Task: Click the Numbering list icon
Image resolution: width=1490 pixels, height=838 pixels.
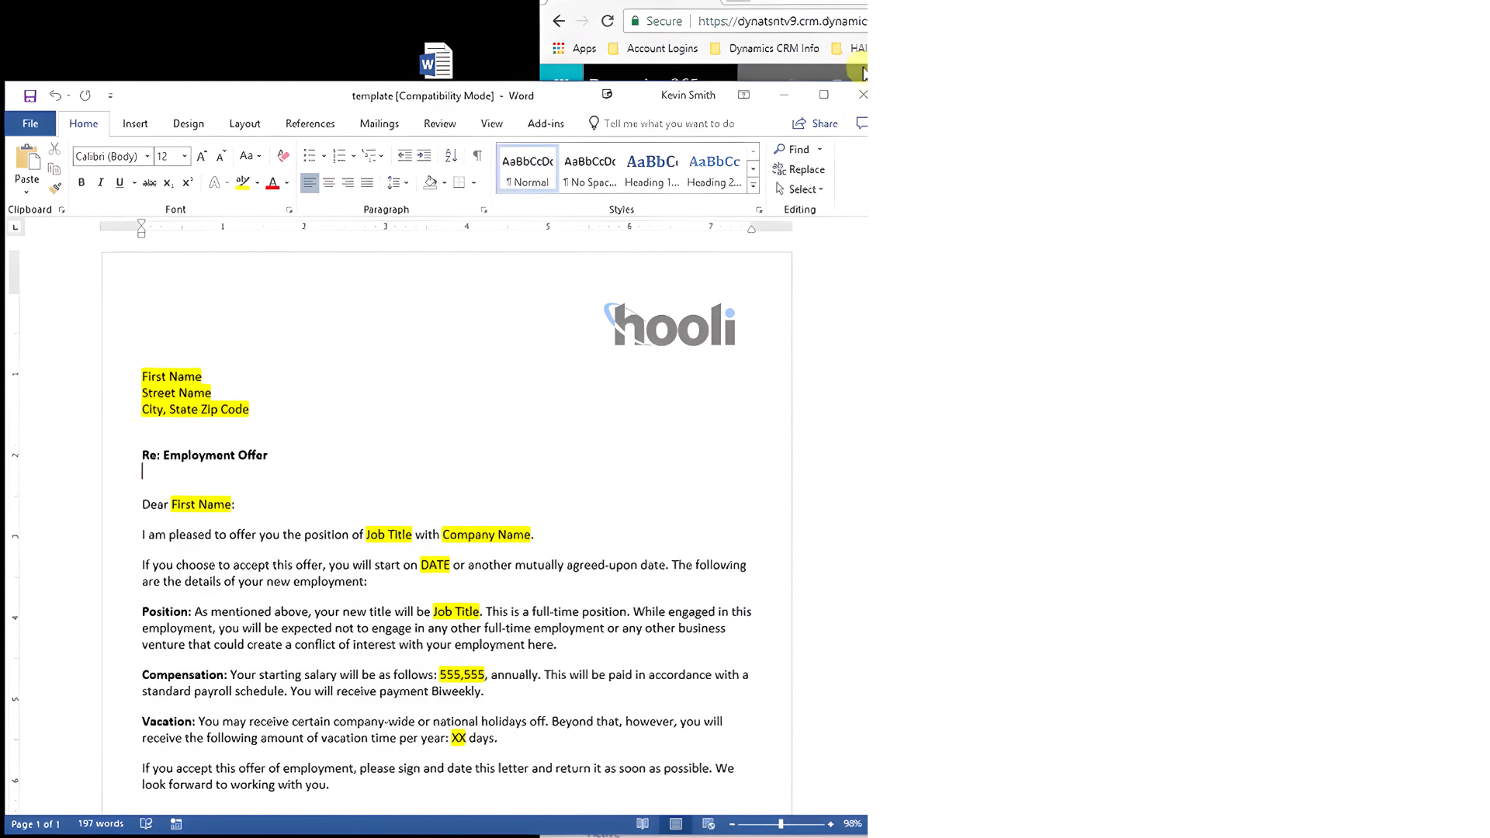Action: tap(339, 156)
